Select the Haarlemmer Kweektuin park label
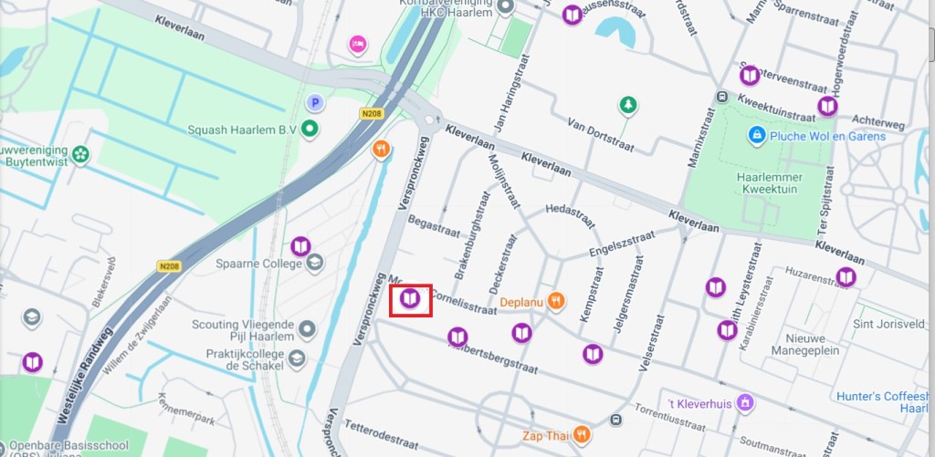The image size is (935, 457). click(770, 183)
